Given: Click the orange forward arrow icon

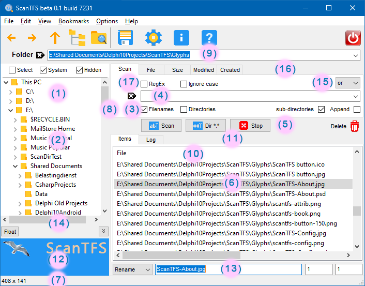Looking at the screenshot, I should (32, 38).
